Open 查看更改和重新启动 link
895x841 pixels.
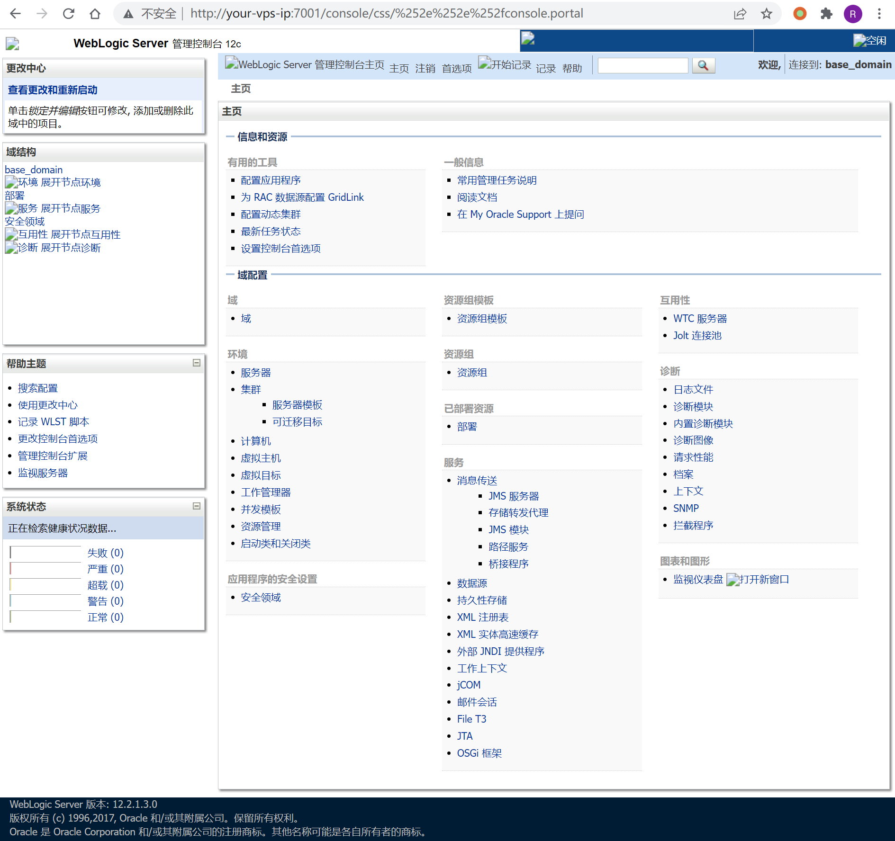point(52,89)
